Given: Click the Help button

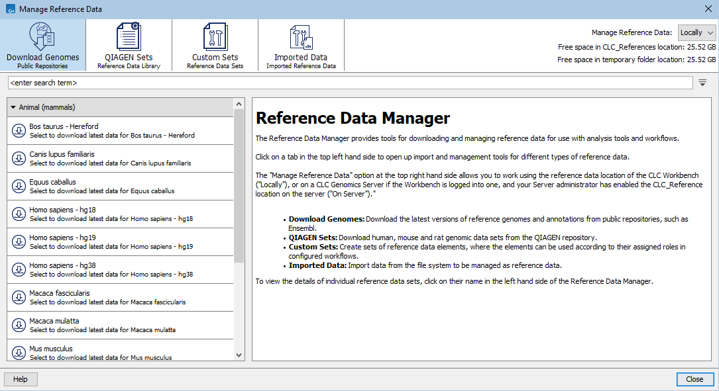Looking at the screenshot, I should [20, 378].
